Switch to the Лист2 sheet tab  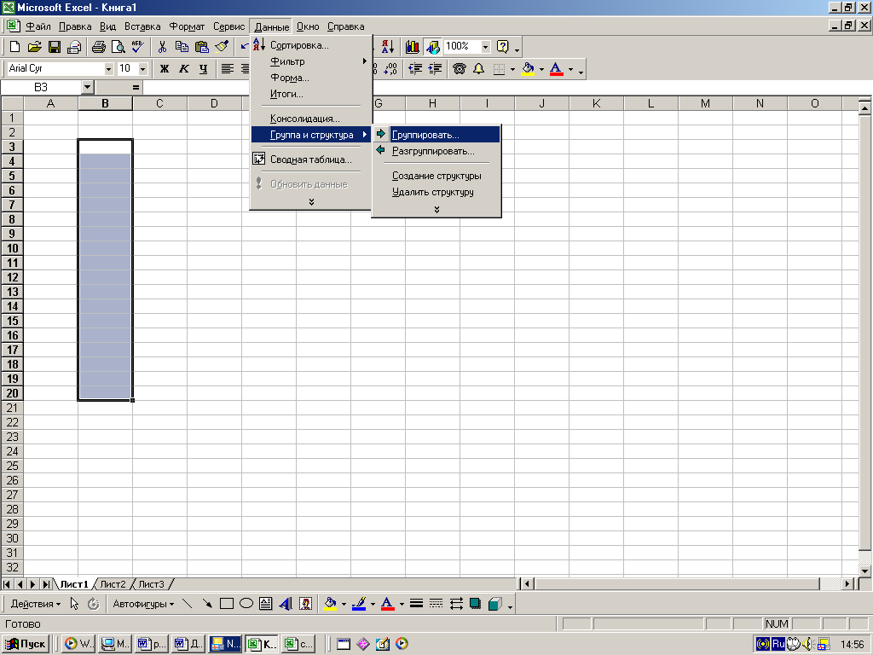pyautogui.click(x=113, y=584)
